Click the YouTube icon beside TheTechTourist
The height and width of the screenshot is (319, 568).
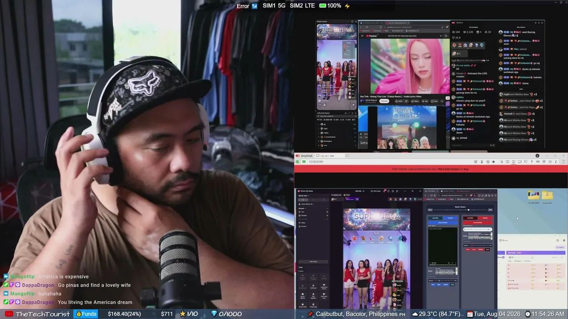(9, 314)
